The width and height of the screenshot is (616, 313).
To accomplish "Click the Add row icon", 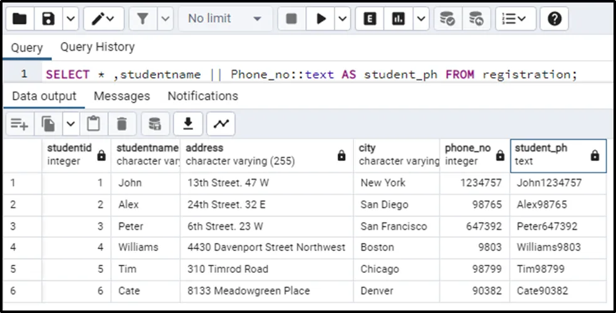I will coord(19,125).
